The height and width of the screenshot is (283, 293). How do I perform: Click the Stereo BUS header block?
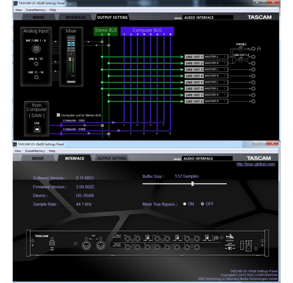point(106,32)
